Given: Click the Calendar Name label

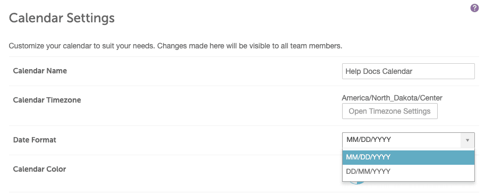Looking at the screenshot, I should click(40, 71).
